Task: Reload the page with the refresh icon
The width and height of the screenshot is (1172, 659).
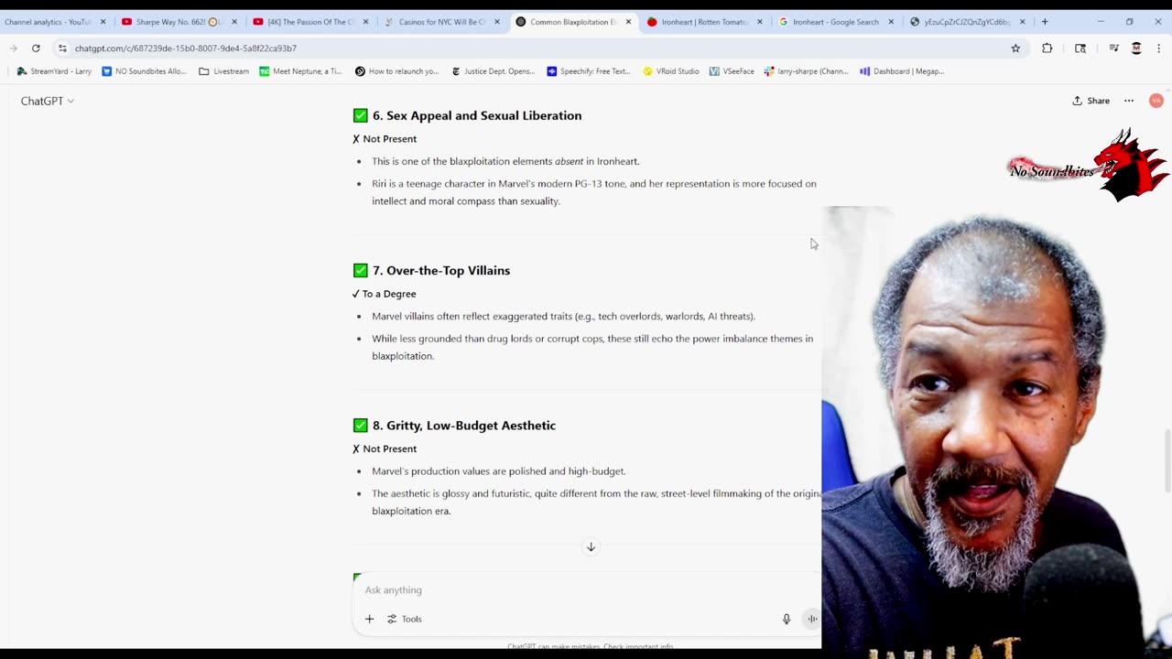Action: click(36, 49)
